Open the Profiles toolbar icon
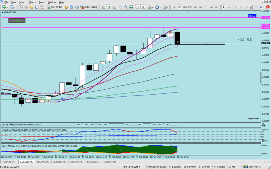Image resolution: width=271 pixels, height=169 pixels. tap(12, 7)
